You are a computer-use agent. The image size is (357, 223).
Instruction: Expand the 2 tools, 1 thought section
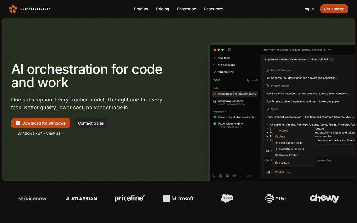pos(278,86)
